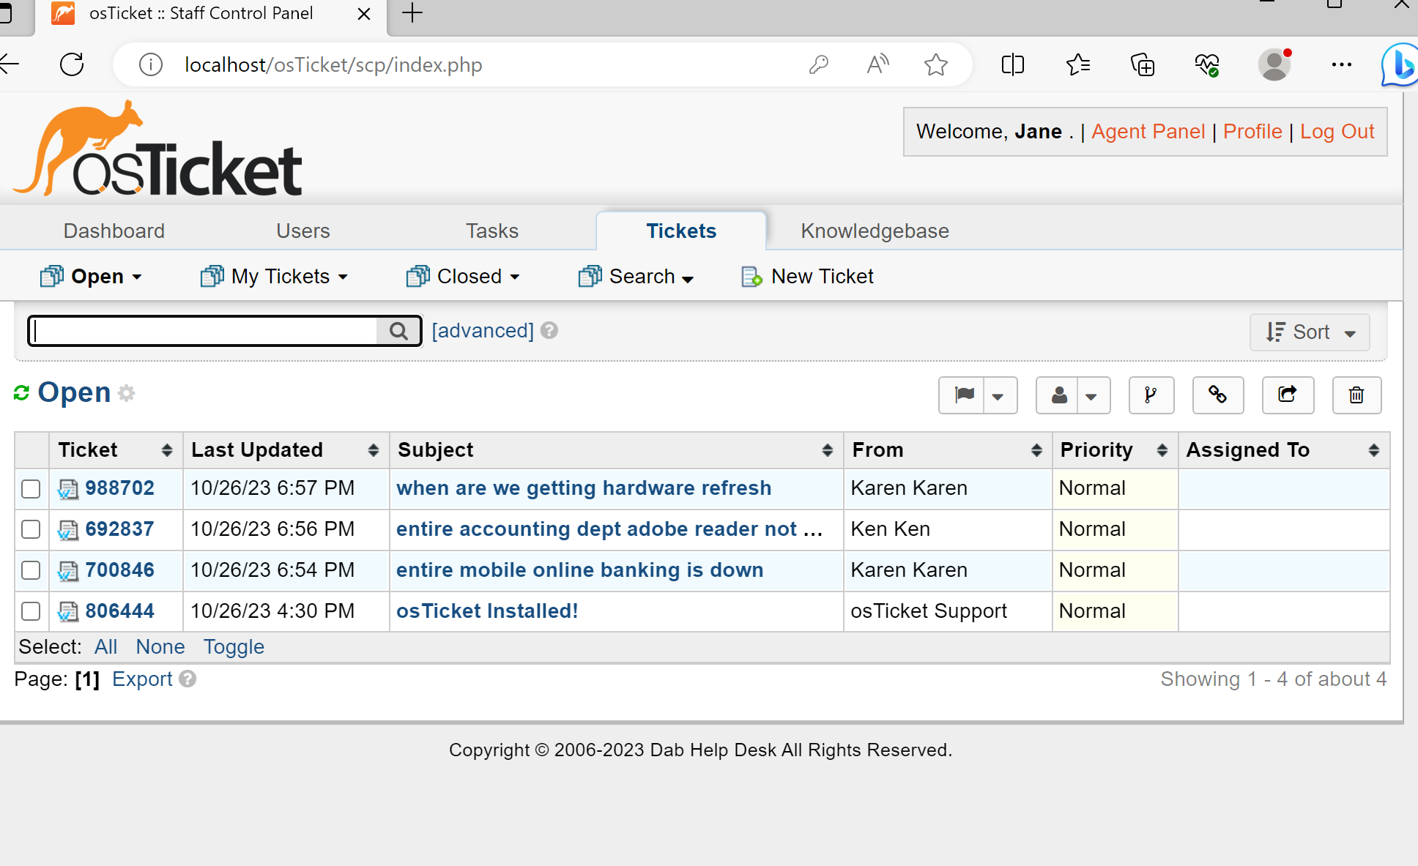Viewport: 1418px width, 866px height.
Task: Click the Export link
Action: coord(142,679)
